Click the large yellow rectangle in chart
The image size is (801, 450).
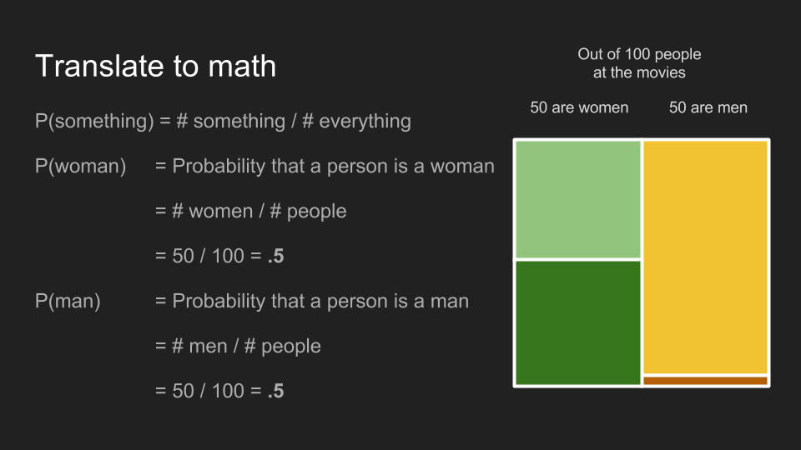point(706,257)
